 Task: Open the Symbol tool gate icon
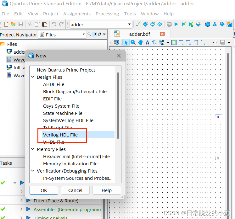(154, 42)
